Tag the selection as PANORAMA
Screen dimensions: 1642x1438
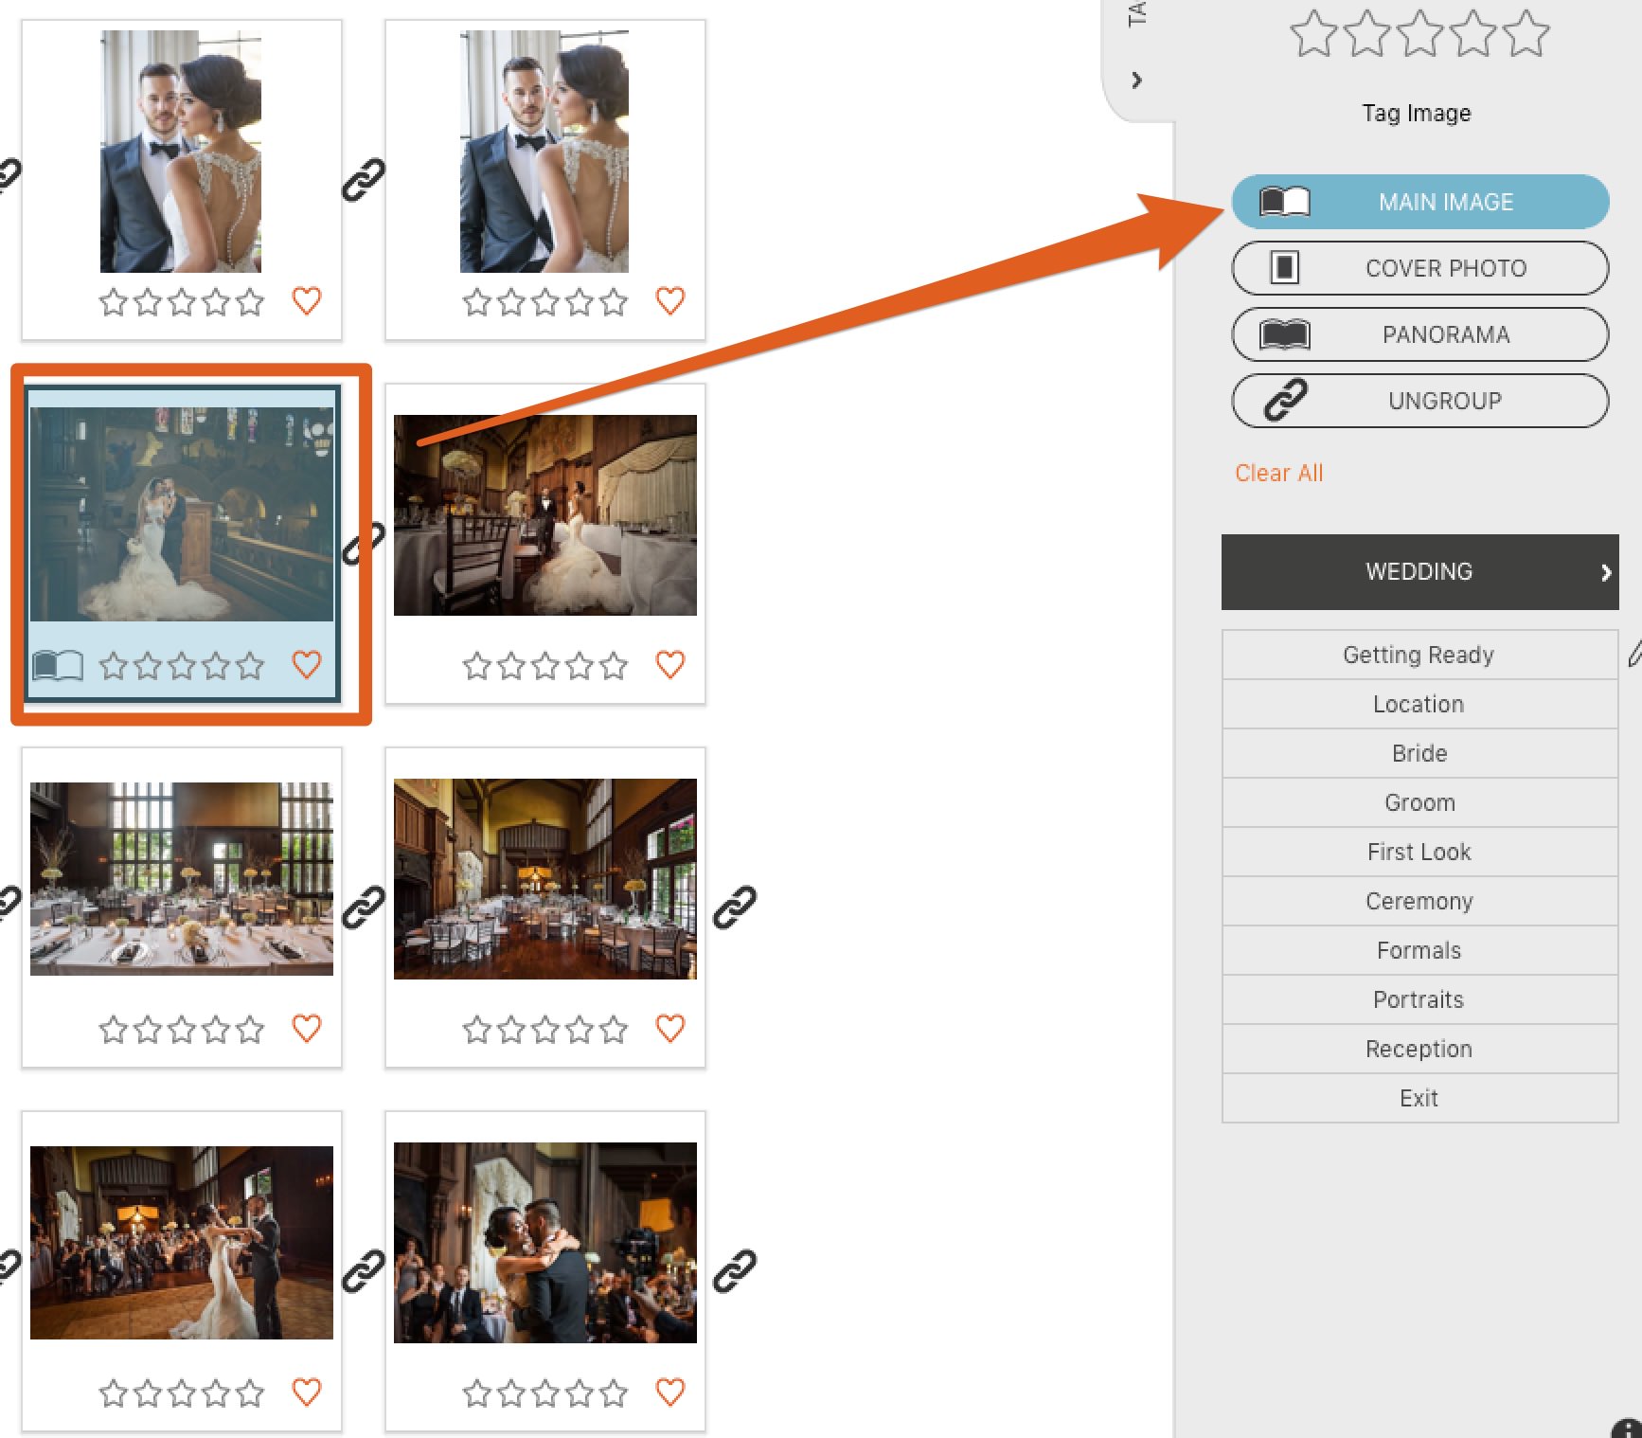pyautogui.click(x=1420, y=334)
